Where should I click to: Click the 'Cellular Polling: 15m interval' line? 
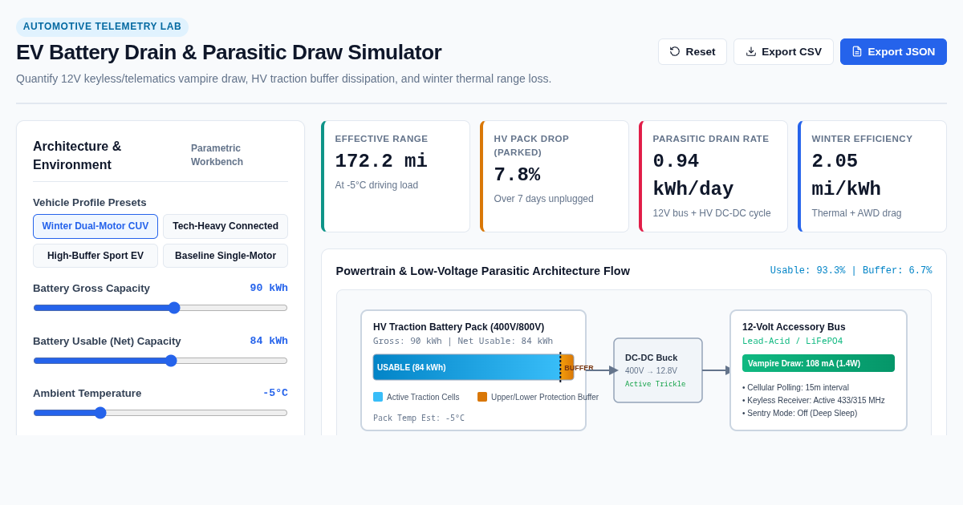(795, 387)
